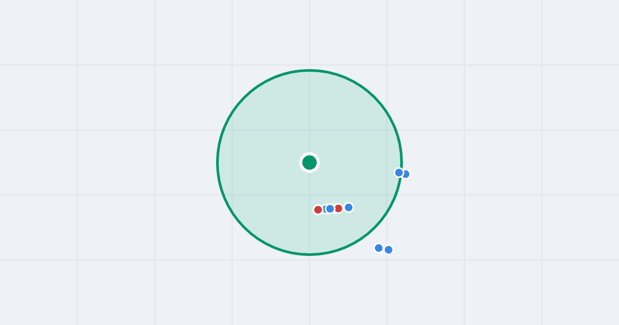Click inside the shaded circle above the center marker
Viewport: 619px width, 325px height.
click(309, 113)
